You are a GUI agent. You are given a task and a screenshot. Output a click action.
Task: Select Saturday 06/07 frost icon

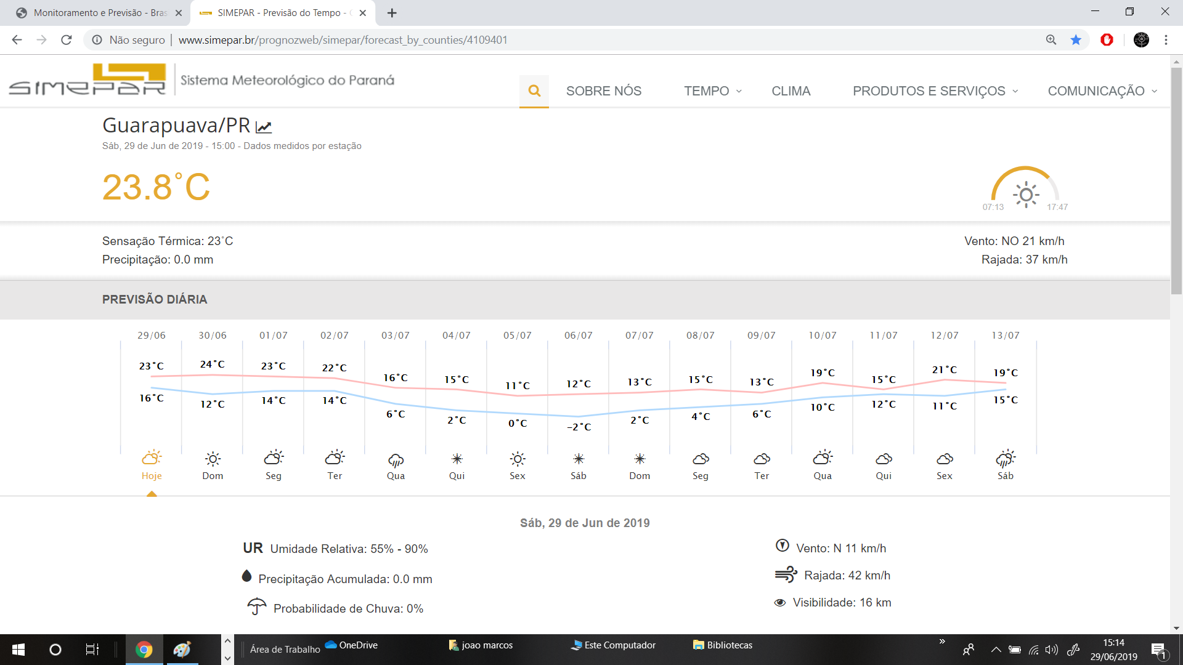579,459
